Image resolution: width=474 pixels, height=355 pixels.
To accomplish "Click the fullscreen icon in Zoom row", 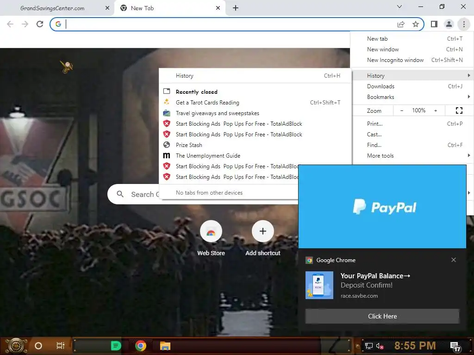I will pyautogui.click(x=459, y=110).
